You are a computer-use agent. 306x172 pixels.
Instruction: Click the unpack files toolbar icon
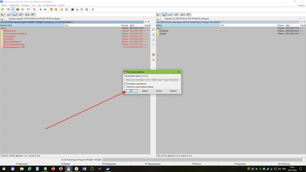click(56, 9)
